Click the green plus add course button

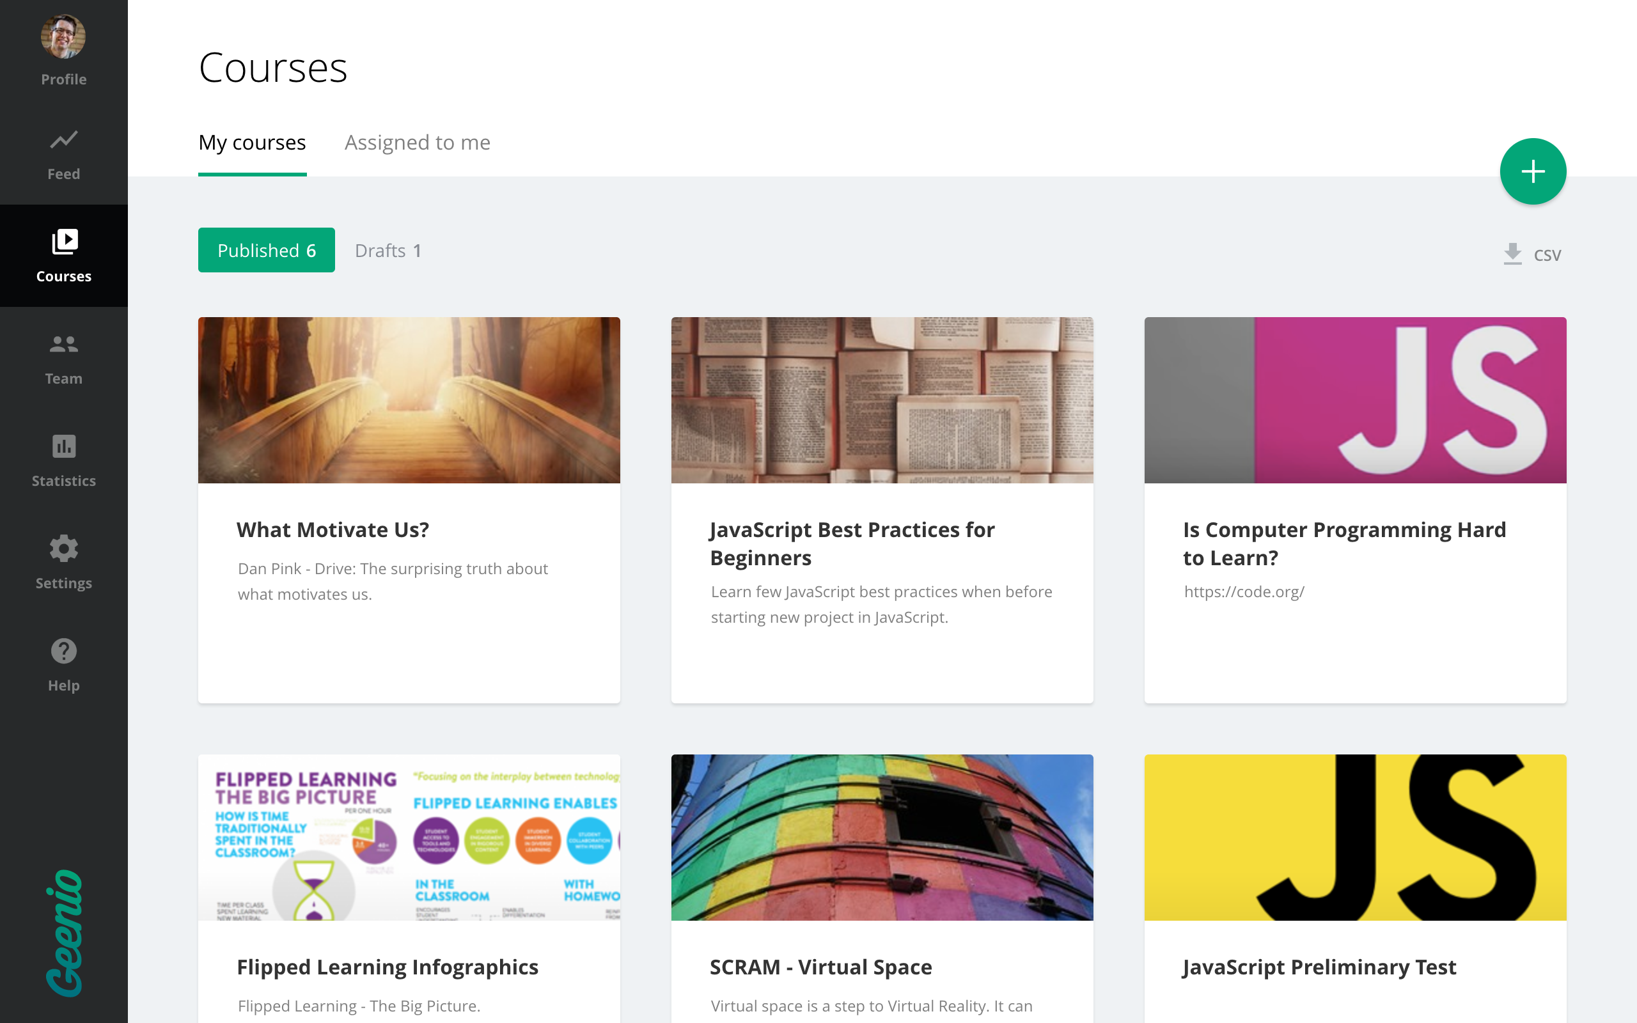pyautogui.click(x=1532, y=171)
